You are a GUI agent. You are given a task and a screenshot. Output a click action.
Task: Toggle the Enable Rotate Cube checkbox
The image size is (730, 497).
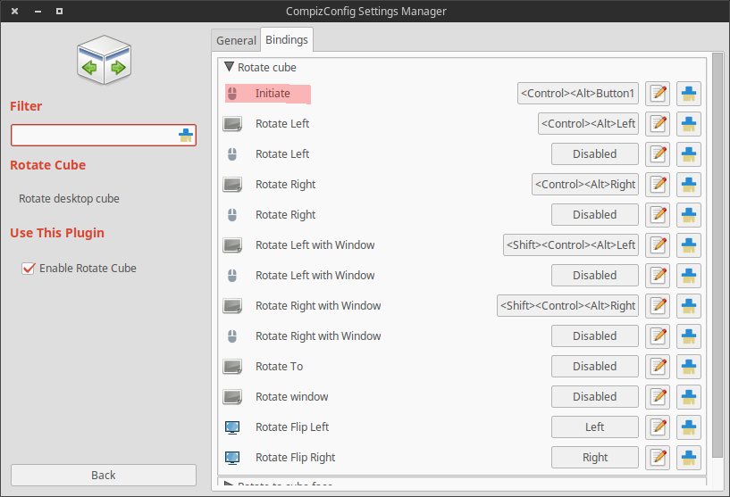click(x=29, y=269)
